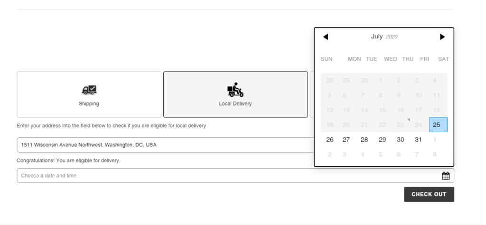Screen dimensions: 486x225
Task: Choose July 27 as delivery date
Action: tap(346, 140)
